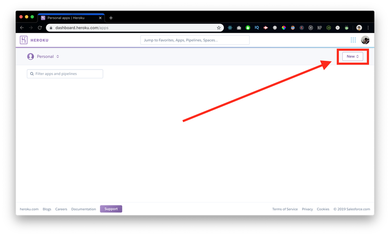Open the red arrow extension icon
The width and height of the screenshot is (390, 236).
click(266, 28)
